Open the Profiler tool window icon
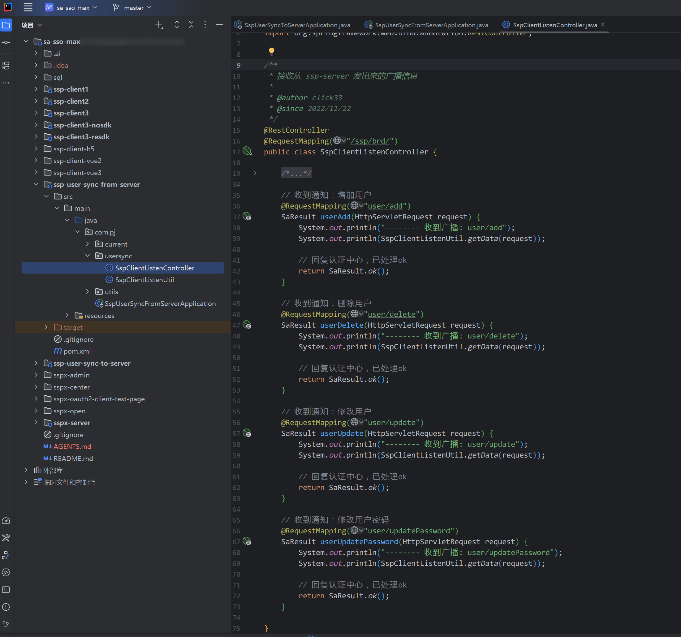The image size is (681, 637). 6,521
